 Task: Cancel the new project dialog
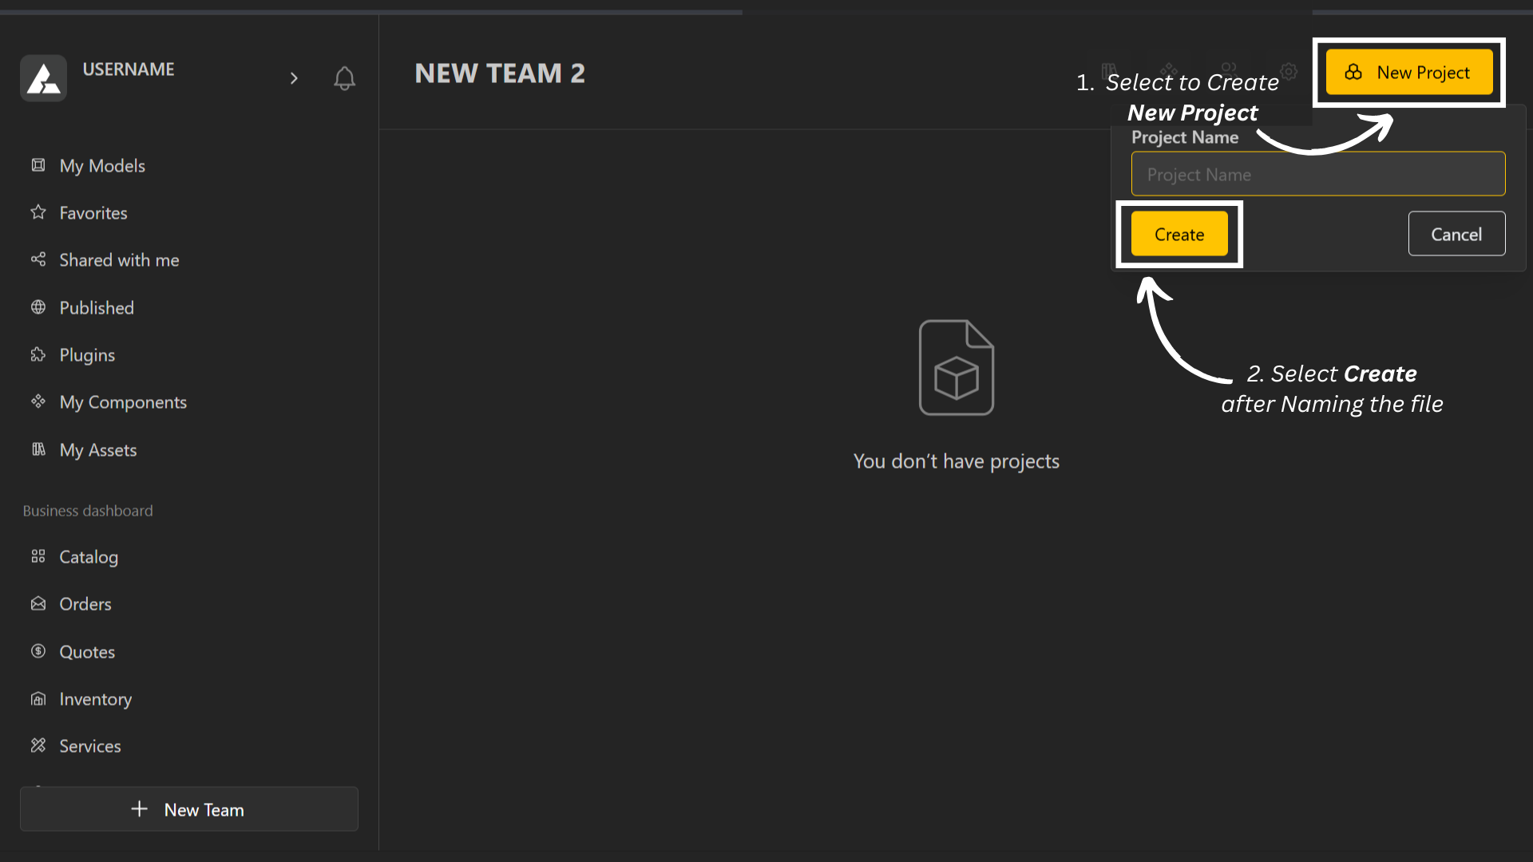click(1456, 234)
